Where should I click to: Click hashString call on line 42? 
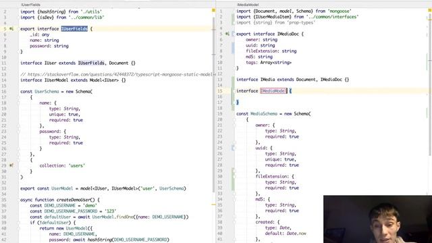[100, 240]
